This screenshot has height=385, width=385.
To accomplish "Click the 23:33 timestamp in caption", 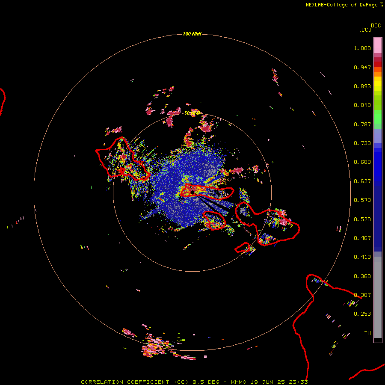I will click(x=298, y=382).
